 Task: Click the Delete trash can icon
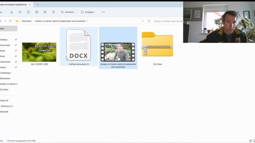click(x=53, y=12)
